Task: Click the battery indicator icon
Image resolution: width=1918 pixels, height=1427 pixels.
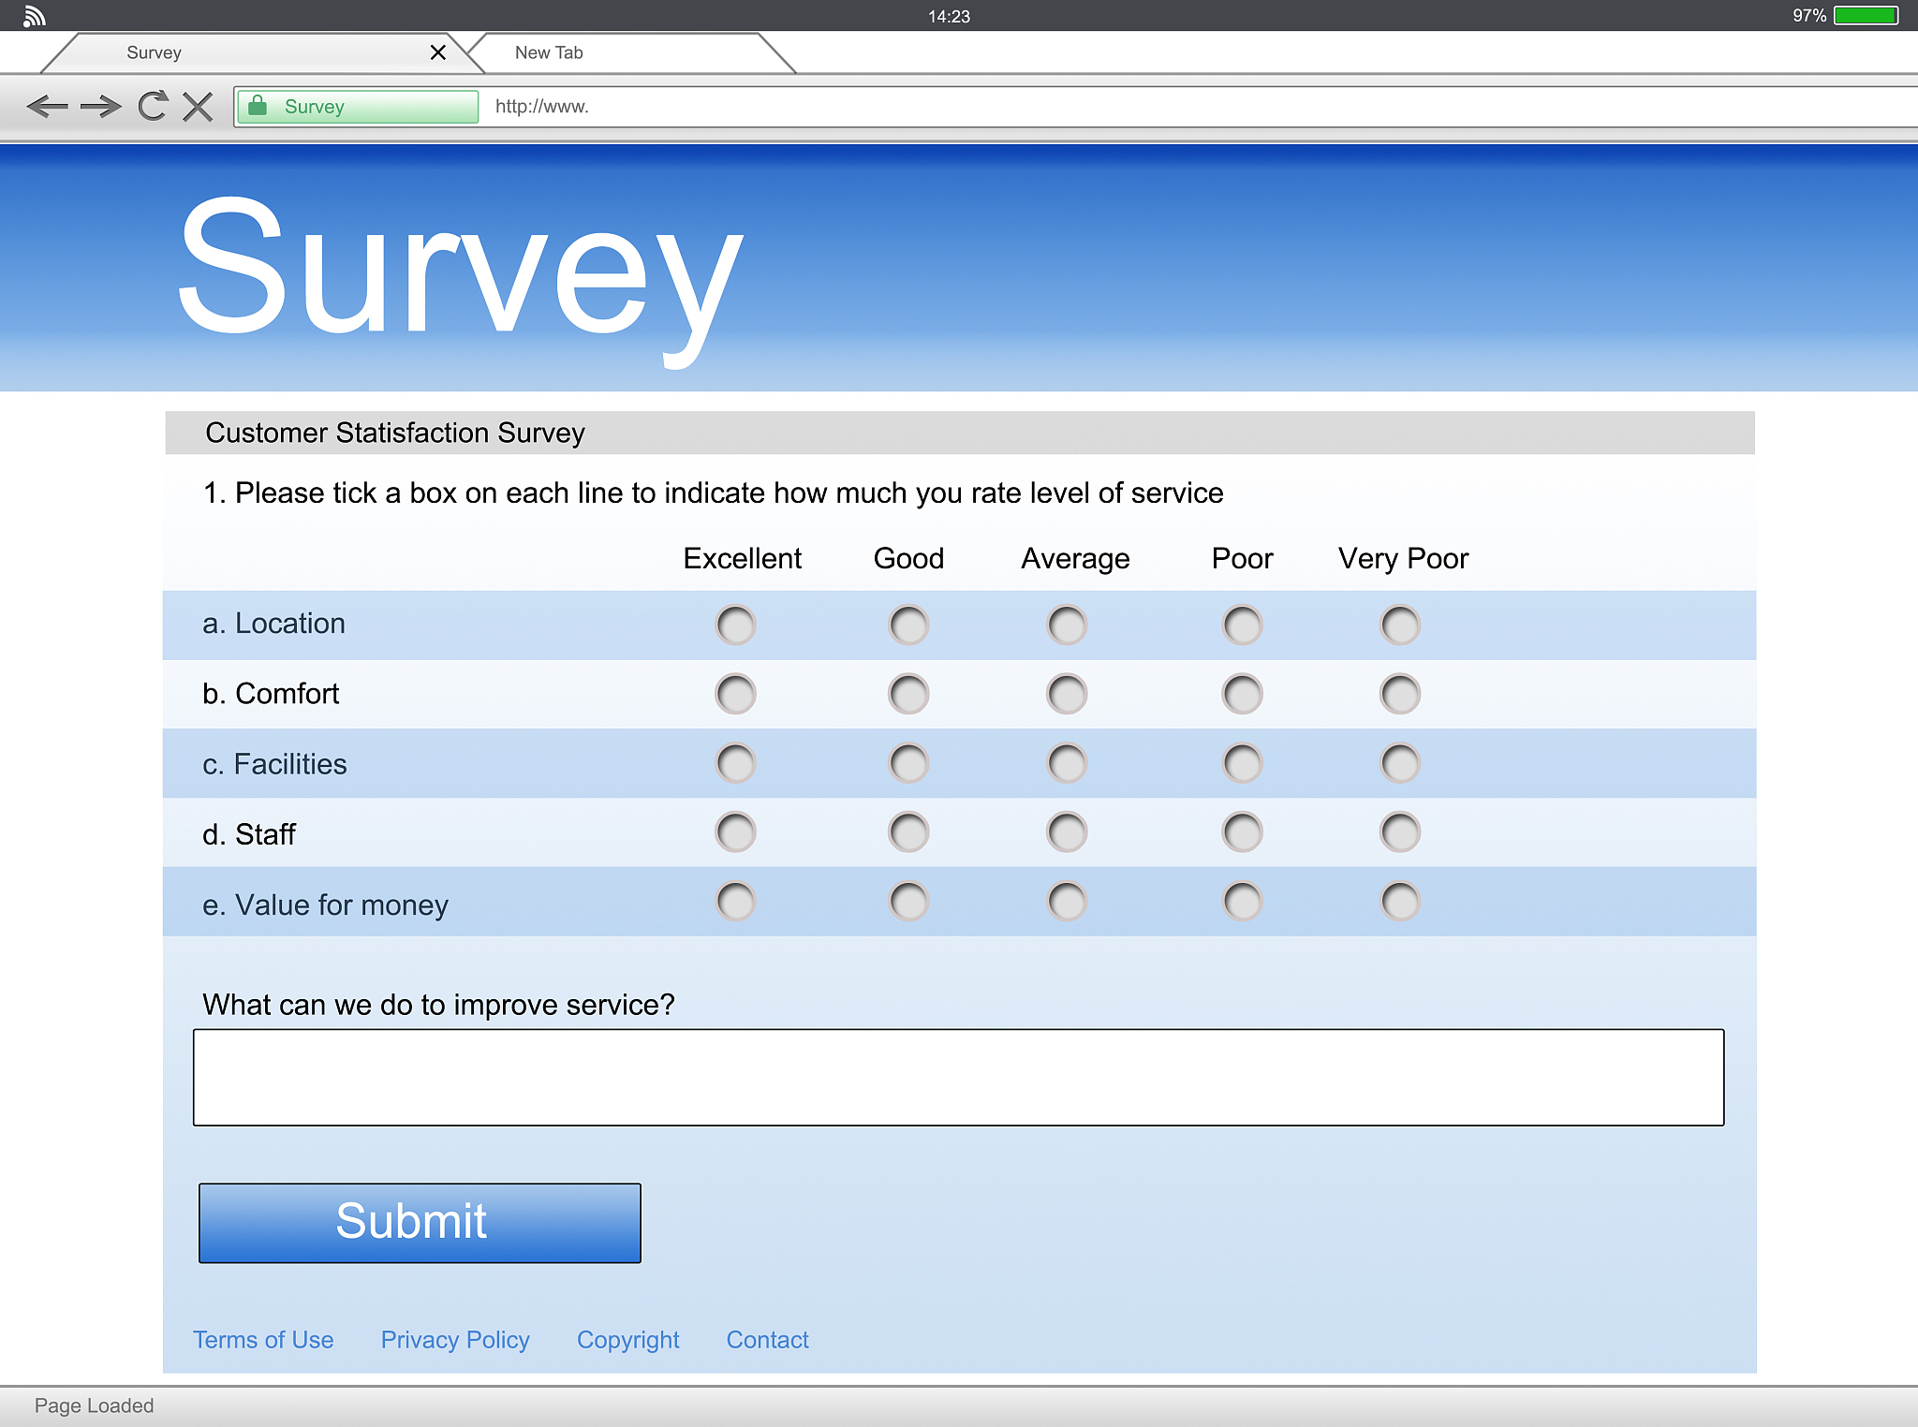Action: [1865, 16]
